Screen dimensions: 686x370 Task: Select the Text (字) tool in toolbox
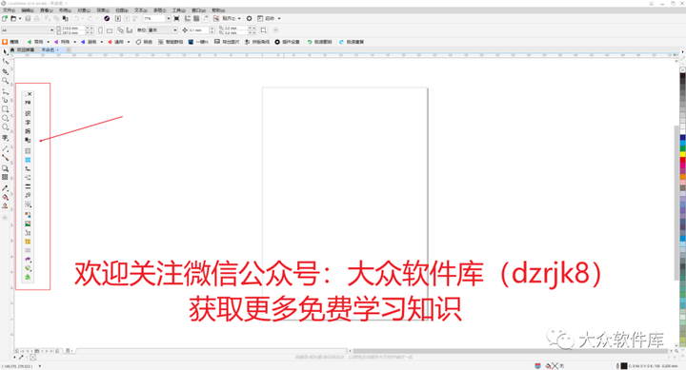tap(6, 138)
